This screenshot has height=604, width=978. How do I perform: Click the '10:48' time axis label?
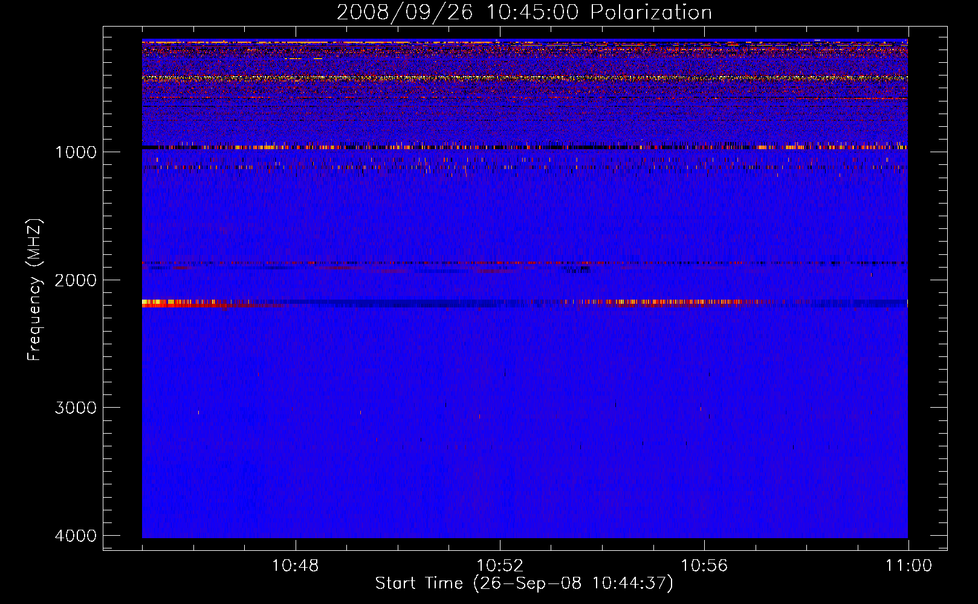[296, 566]
